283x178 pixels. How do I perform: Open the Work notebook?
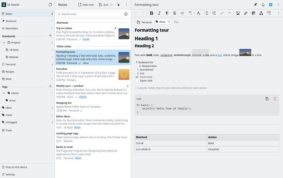[x=27, y=79]
